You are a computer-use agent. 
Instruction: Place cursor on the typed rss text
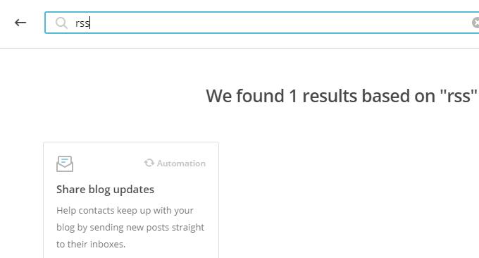82,23
